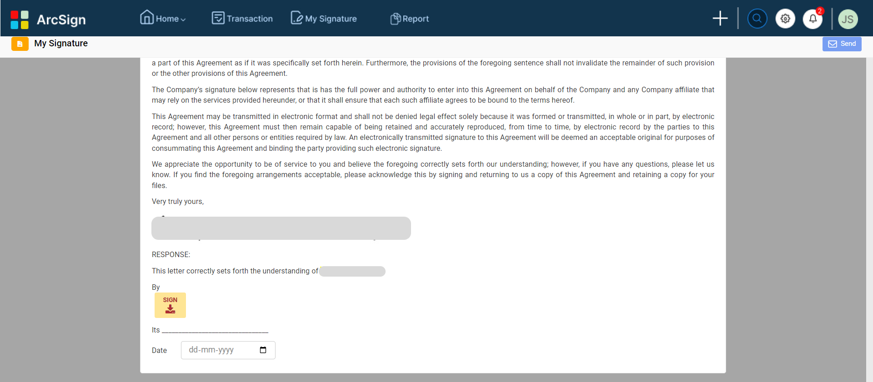
Task: Click the Home icon in navigation
Action: [x=147, y=17]
